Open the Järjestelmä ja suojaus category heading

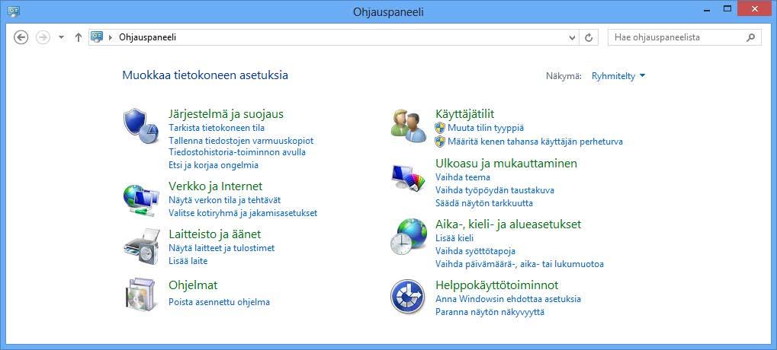coord(226,114)
